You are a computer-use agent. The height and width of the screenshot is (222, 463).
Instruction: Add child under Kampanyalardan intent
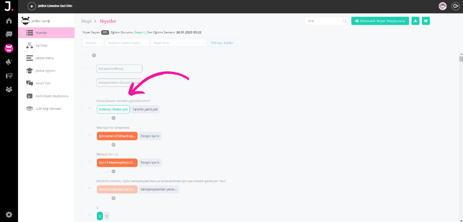[113, 198]
